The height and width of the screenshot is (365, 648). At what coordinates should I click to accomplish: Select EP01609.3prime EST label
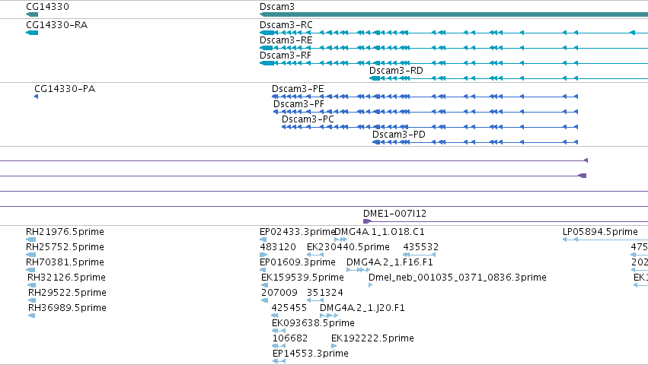coord(298,262)
